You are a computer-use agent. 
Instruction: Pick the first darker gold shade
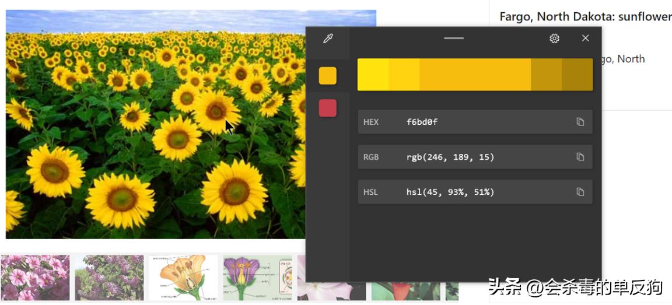tap(547, 75)
